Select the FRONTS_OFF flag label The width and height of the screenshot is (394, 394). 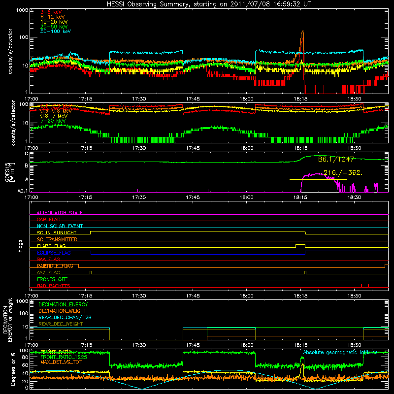pos(52,279)
